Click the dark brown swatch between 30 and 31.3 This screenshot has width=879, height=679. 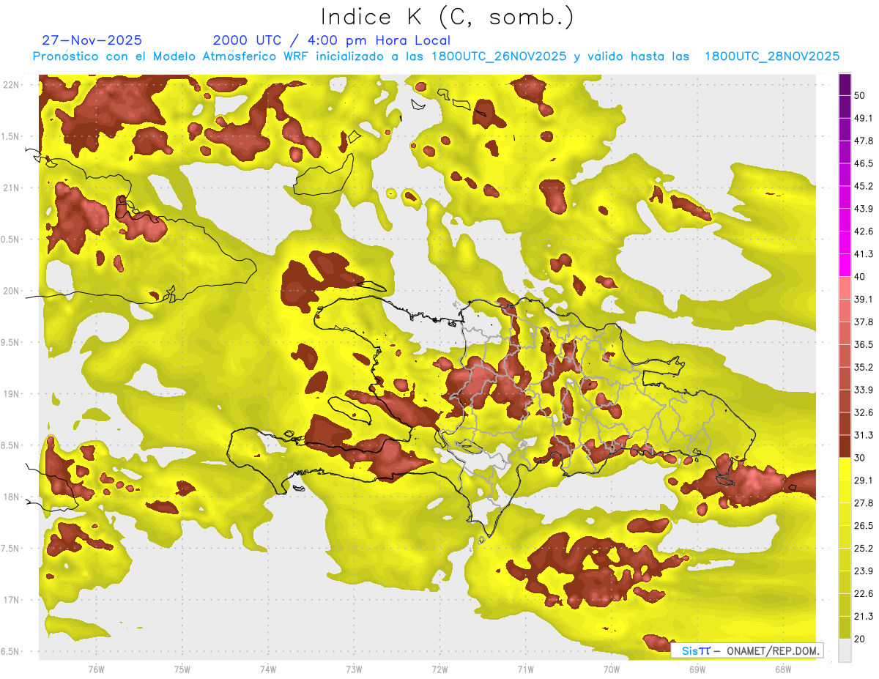845,446
